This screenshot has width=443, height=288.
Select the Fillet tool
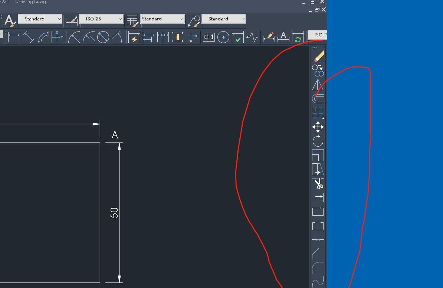coord(318,268)
